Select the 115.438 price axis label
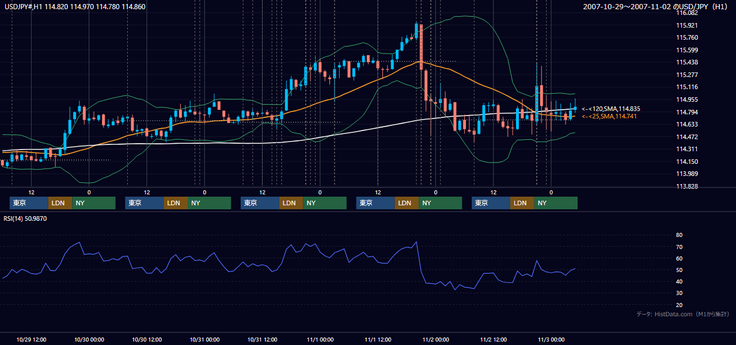 (x=688, y=62)
